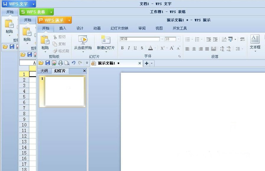Toggle underline formatting (U)
265x171 pixels.
coord(135,48)
